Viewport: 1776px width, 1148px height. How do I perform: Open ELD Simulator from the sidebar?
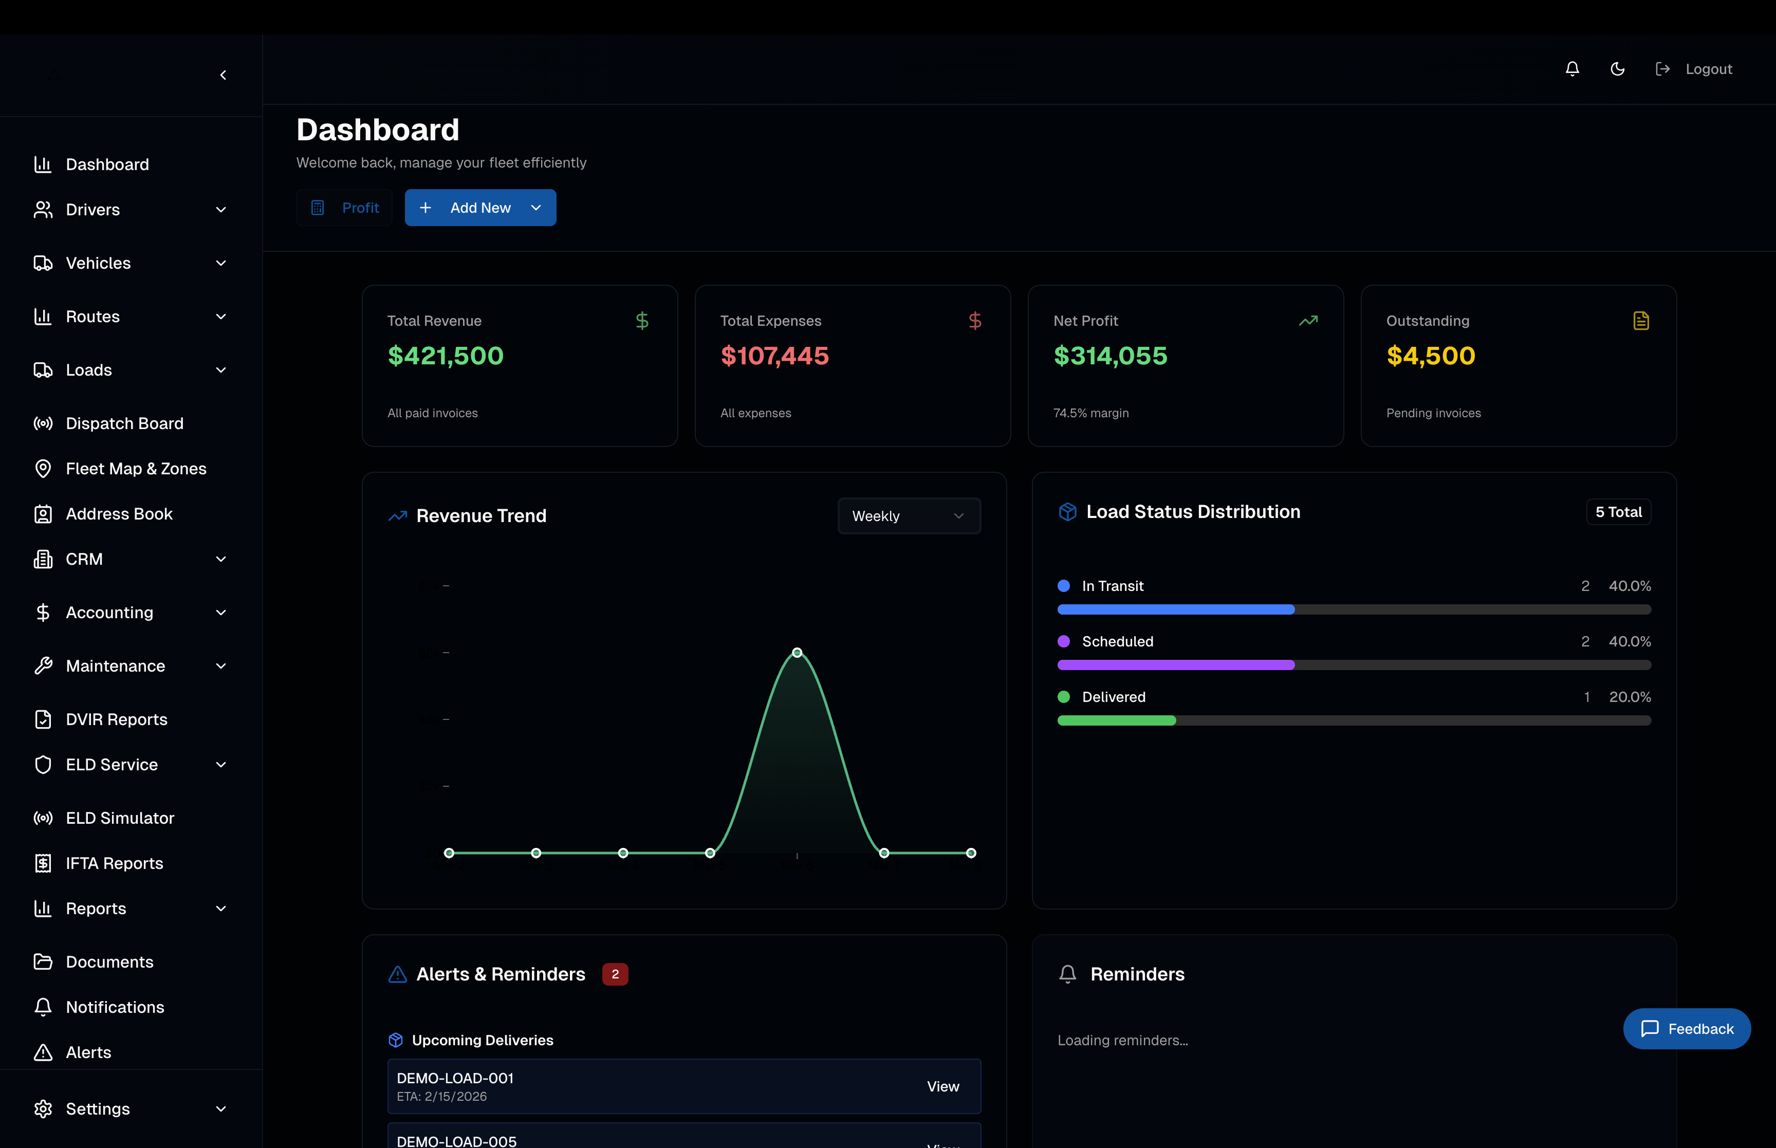click(x=119, y=818)
